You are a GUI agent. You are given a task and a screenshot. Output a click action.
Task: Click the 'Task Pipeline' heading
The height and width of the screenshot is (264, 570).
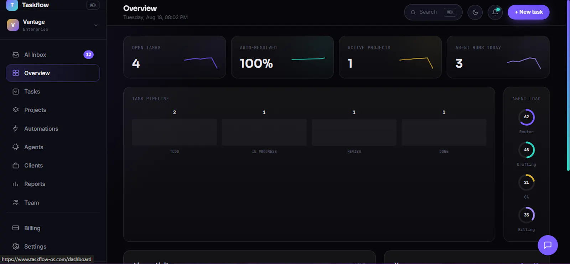point(150,99)
